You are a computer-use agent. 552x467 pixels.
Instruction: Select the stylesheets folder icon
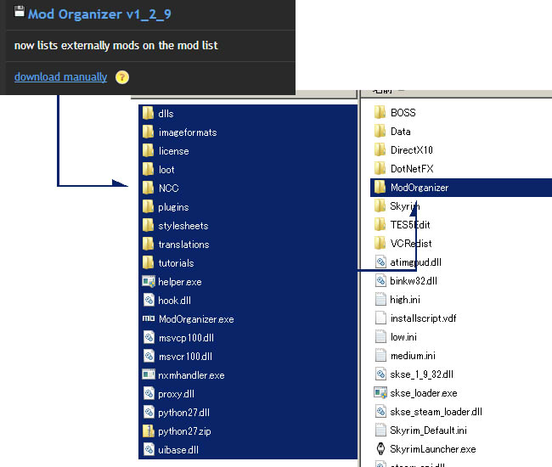148,225
